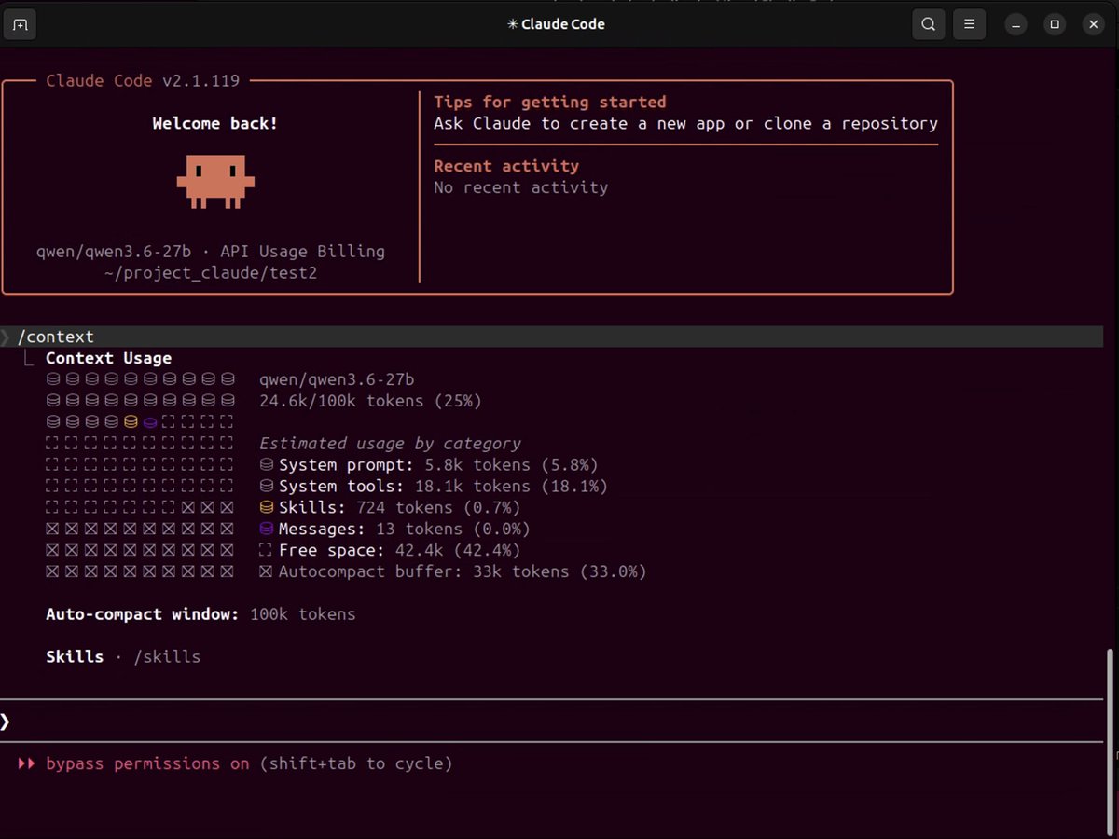1119x839 pixels.
Task: Click the Claude Code mascot pixel icon
Action: [x=215, y=182]
